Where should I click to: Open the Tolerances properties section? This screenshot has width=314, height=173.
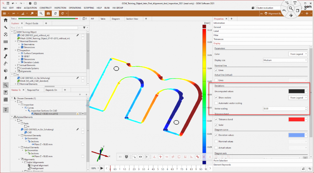click(x=219, y=39)
